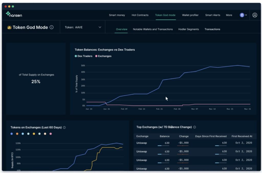Click the crown icon in page title
Image resolution: width=262 pixels, height=173 pixels.
[9, 27]
